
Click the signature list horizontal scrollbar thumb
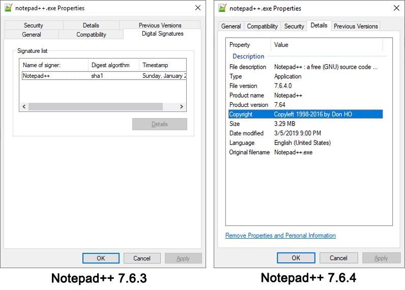(x=96, y=106)
